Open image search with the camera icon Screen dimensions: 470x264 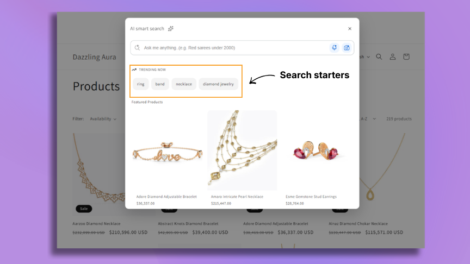coord(347,48)
